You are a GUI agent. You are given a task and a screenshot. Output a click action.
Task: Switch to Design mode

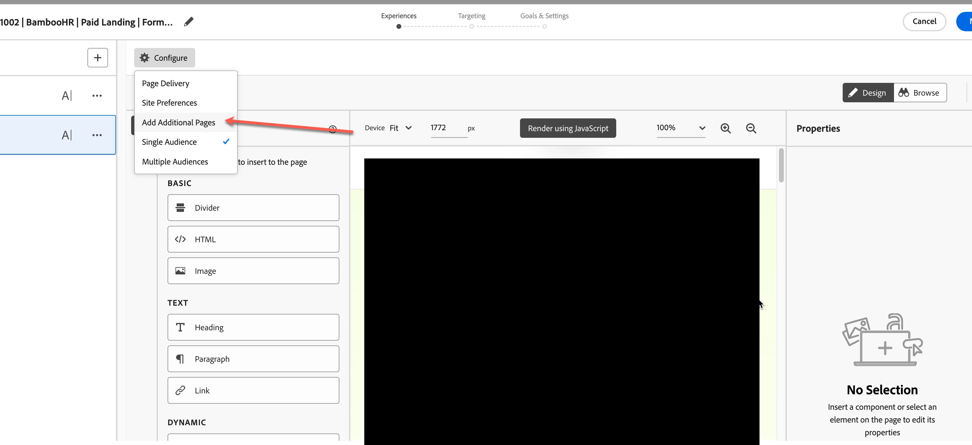click(868, 93)
